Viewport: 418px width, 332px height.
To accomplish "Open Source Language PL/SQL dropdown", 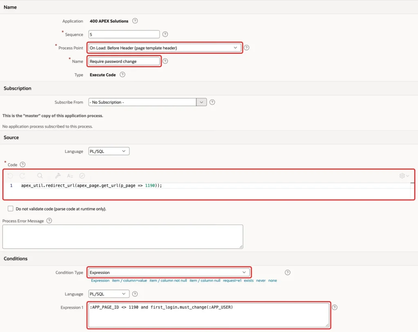I will click(x=109, y=151).
